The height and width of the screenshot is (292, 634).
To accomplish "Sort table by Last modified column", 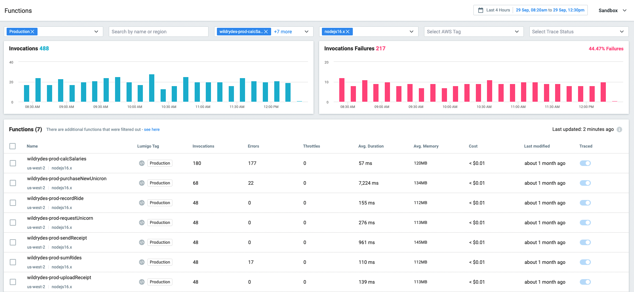I will [537, 146].
